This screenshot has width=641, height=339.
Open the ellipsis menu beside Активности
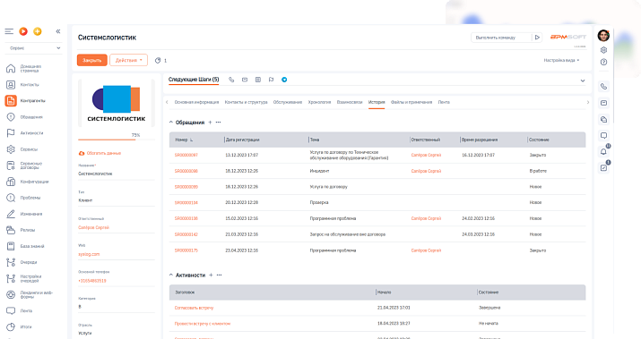coord(219,275)
